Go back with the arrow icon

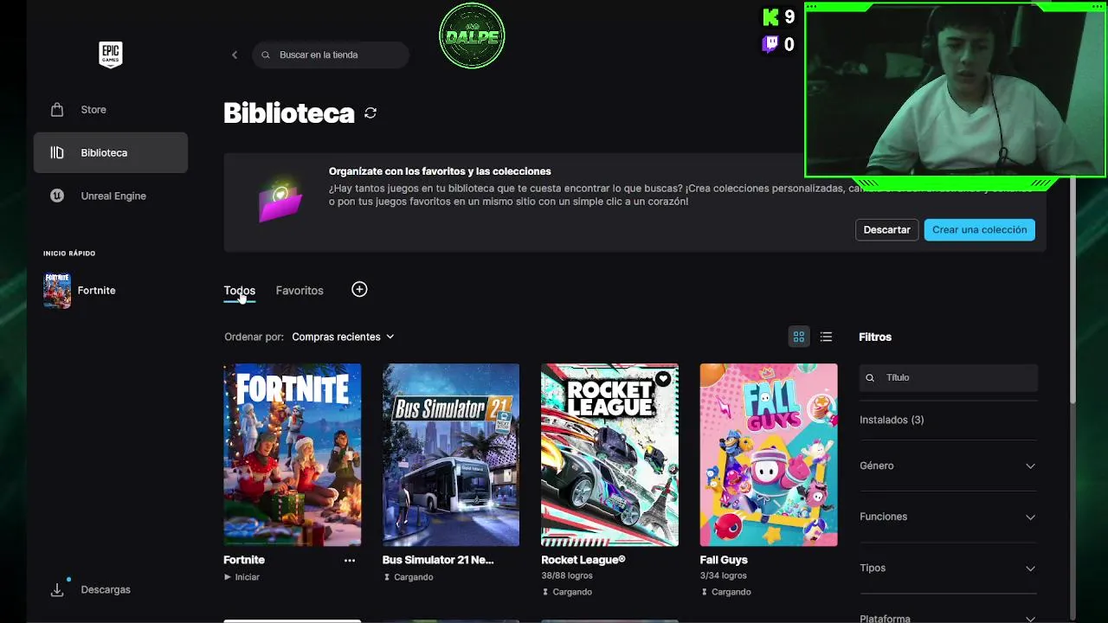235,55
